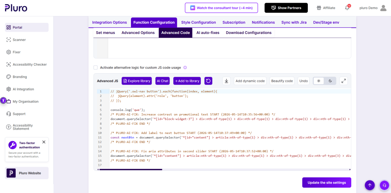Reset code with the circular arrow button
Screen dimensions: 391x193
pyautogui.click(x=208, y=81)
